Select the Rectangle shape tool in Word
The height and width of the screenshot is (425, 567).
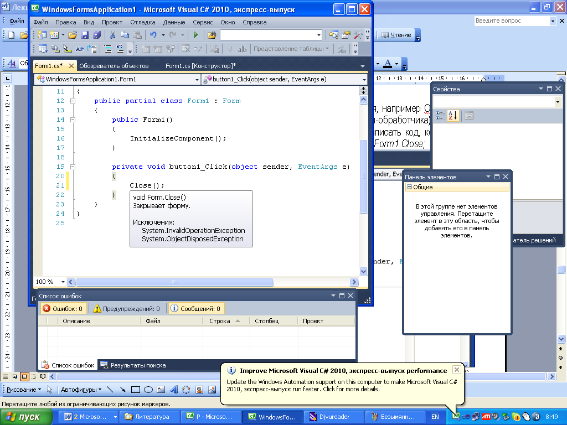pos(136,390)
